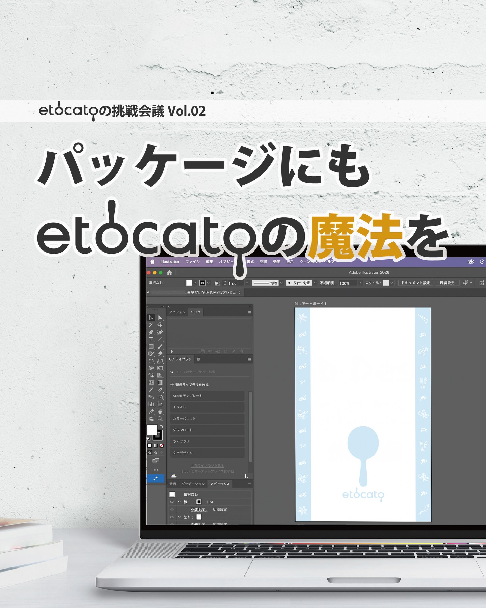
Task: Click 新規ライブラリを作成
Action: (x=189, y=385)
